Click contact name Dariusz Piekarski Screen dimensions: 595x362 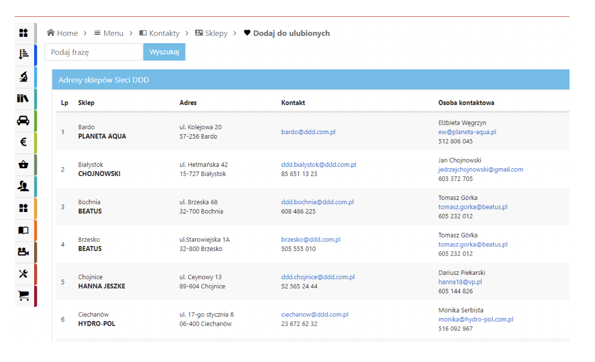pos(462,272)
